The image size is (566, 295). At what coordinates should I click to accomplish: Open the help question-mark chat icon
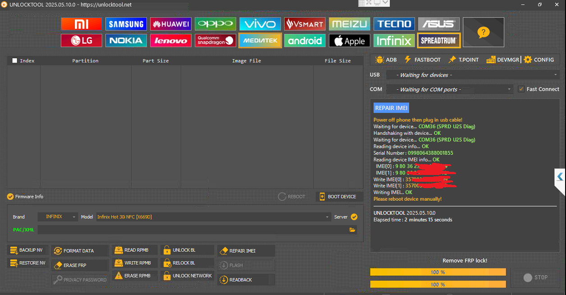(x=484, y=32)
